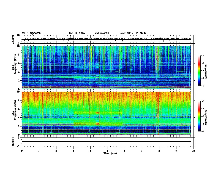Click the light emission band near 2.5 kHz in ch.1 spectrogram

tap(98, 77)
